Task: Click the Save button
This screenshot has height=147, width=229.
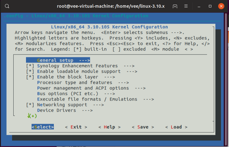Action: pyautogui.click(x=143, y=127)
